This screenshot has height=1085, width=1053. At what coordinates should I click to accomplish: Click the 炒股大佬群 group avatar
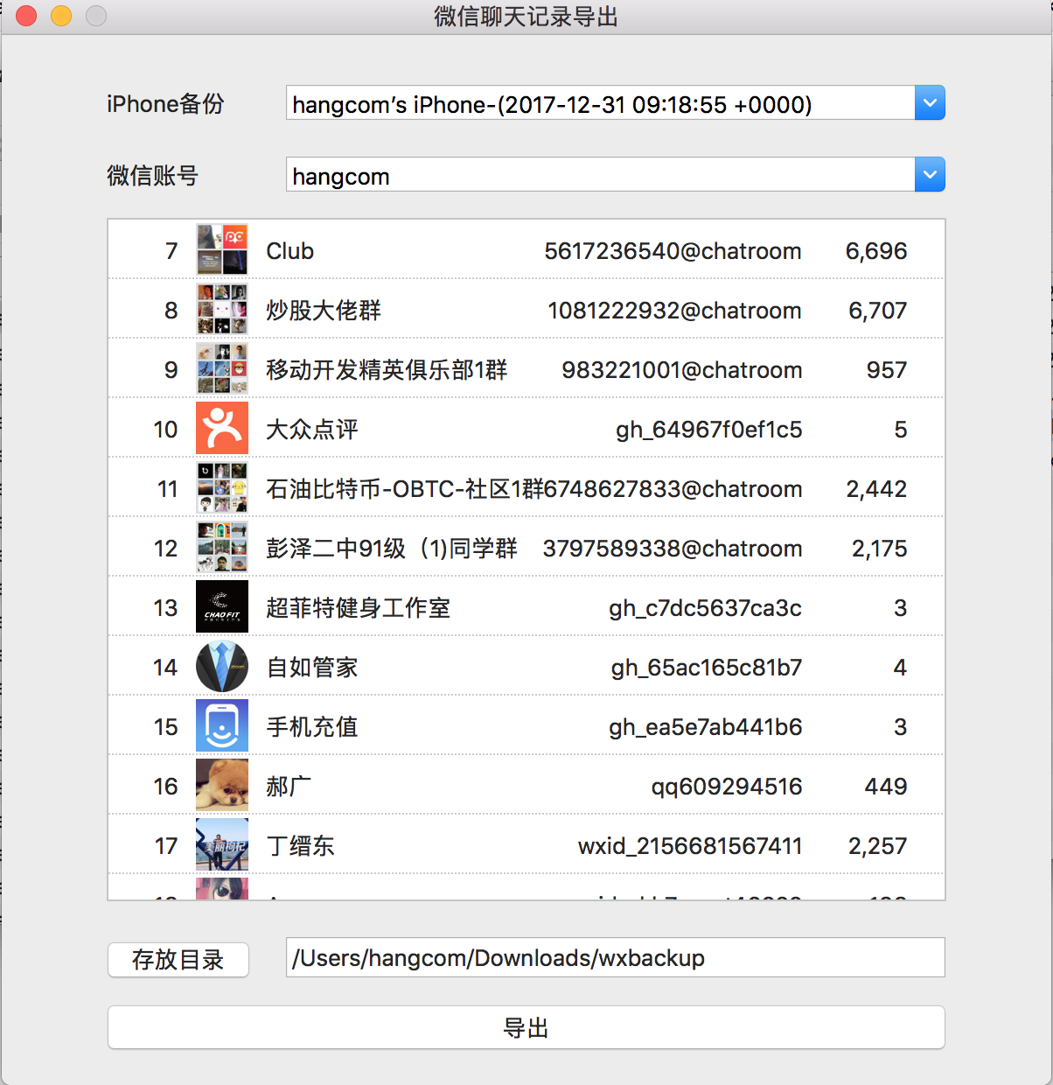[x=222, y=309]
